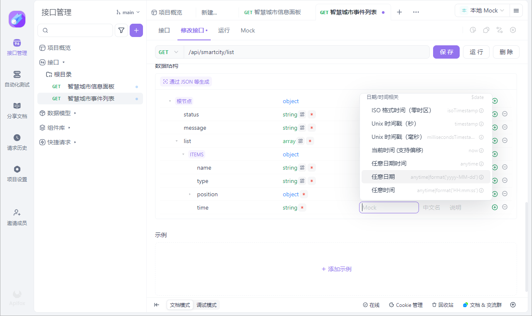
Task: Open the 本地 Mock environment dropdown
Action: tap(483, 11)
